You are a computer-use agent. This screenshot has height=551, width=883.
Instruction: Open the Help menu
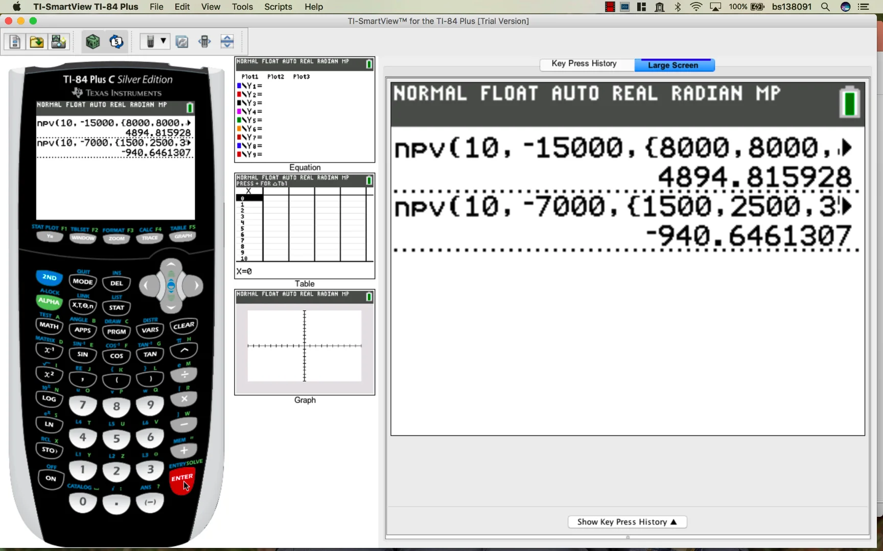(314, 7)
